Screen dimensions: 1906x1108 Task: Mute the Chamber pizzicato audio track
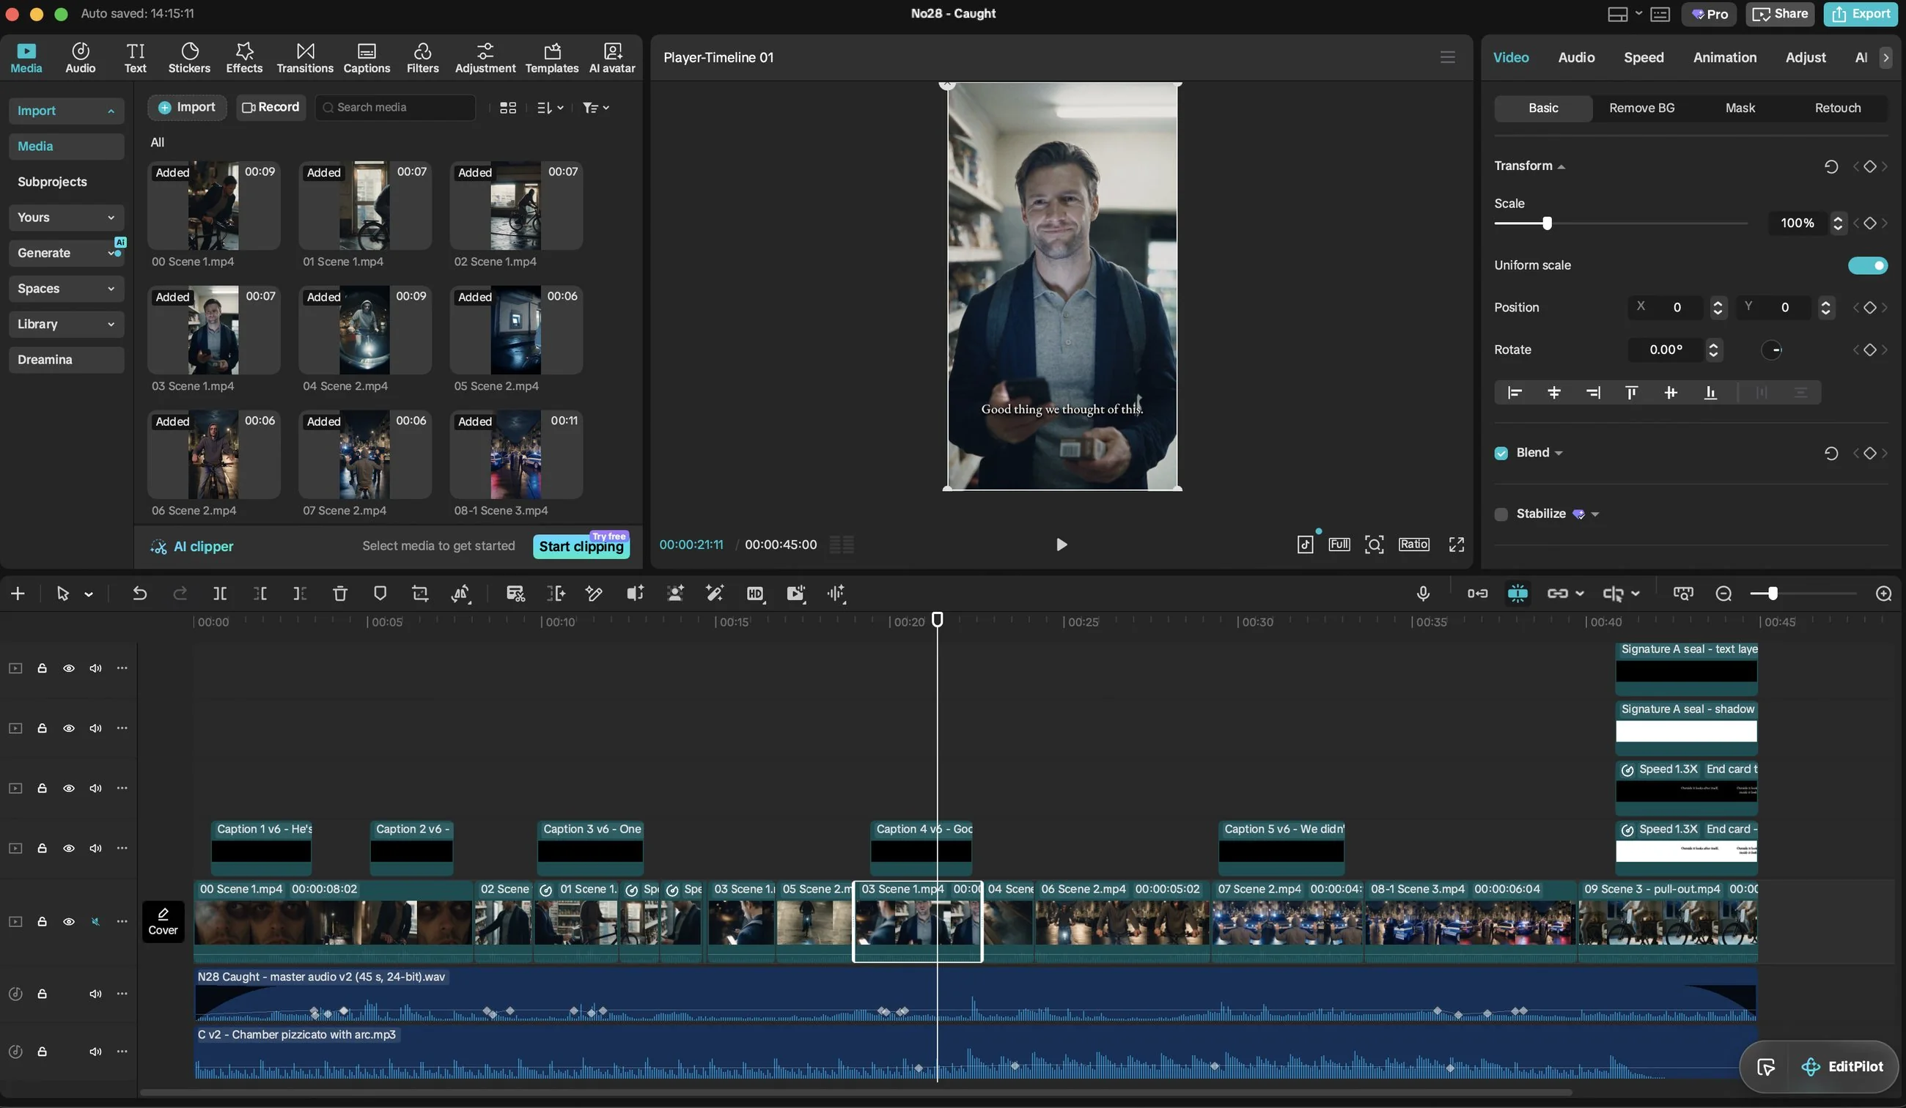pyautogui.click(x=95, y=1052)
